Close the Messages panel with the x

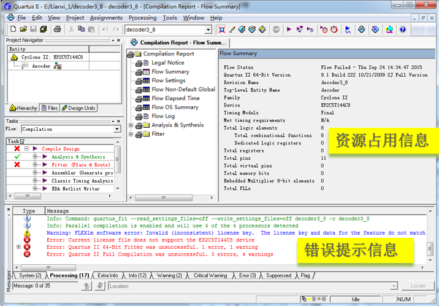click(9, 210)
